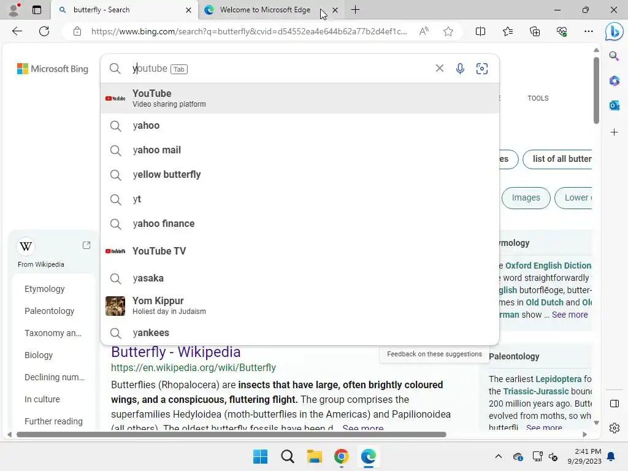
Task: Open the profile icon in Edge title bar
Action: (x=15, y=10)
